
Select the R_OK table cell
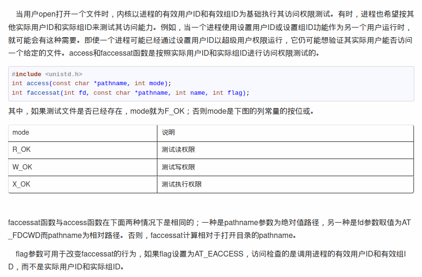click(x=21, y=149)
